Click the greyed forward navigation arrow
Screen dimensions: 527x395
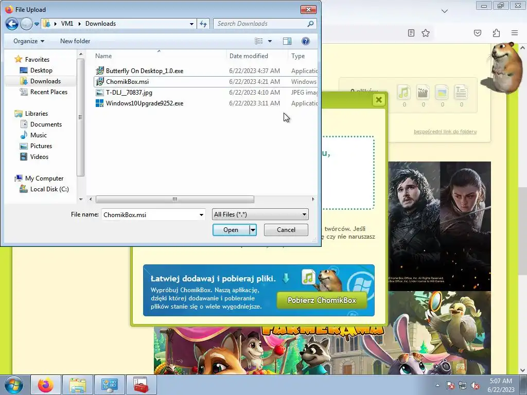tap(26, 24)
